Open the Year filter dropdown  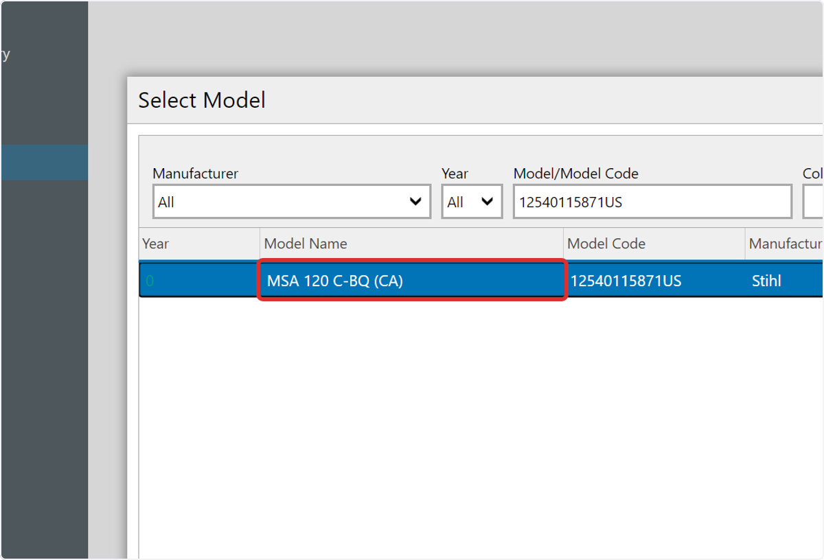pyautogui.click(x=472, y=202)
